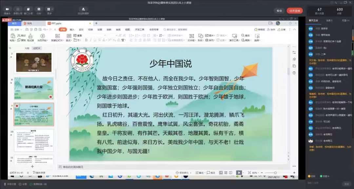Start slideshow from current slide icon
Viewport: 354px width, 189px height.
click(x=42, y=36)
